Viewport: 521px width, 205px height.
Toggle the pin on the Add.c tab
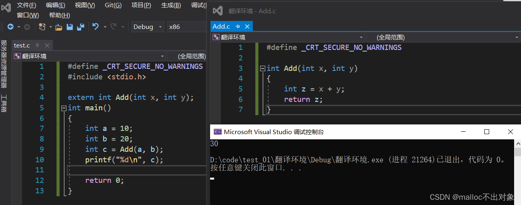point(238,27)
